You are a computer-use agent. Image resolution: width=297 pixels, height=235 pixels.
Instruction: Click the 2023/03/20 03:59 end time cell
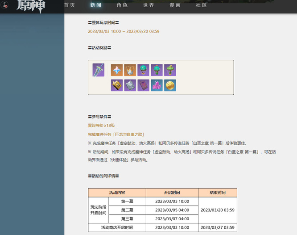218,210
